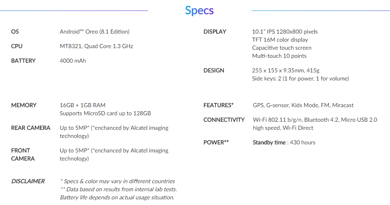Click the POWER** label
The height and width of the screenshot is (205, 390).
[x=216, y=142]
